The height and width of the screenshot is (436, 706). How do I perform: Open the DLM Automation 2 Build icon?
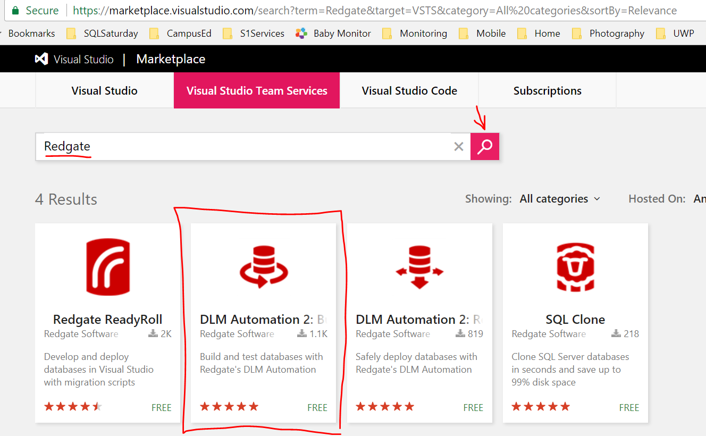click(264, 267)
